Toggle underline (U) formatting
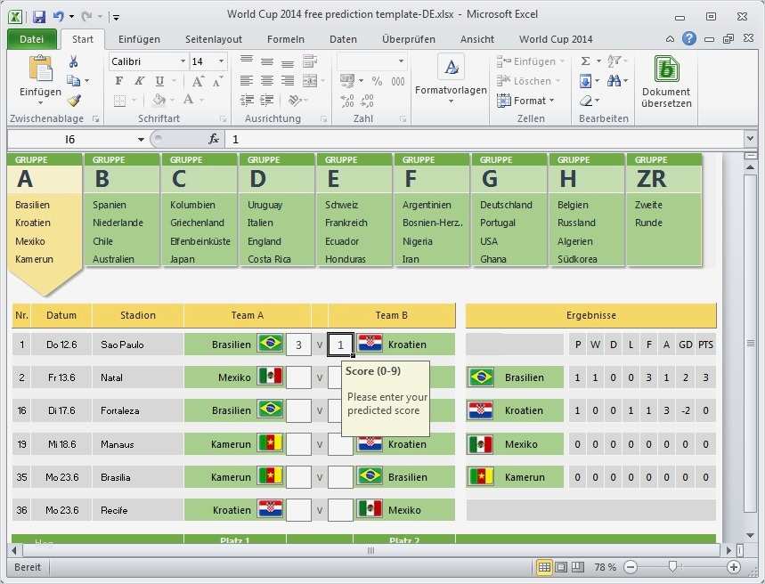This screenshot has height=584, width=765. point(159,81)
